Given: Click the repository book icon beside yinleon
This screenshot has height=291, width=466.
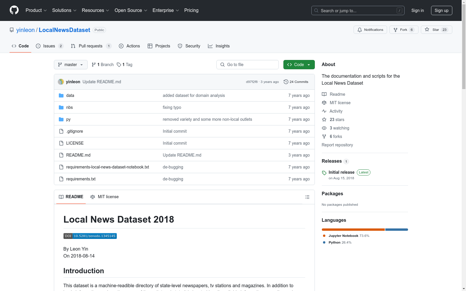Looking at the screenshot, I should point(12,30).
